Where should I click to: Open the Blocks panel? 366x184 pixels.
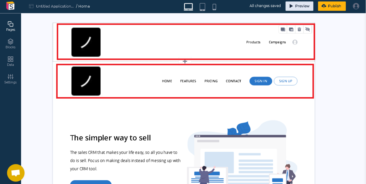[10, 44]
